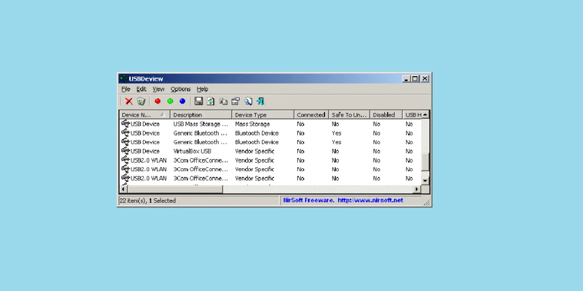Screen dimensions: 583x291
Task: Click the red X Disconnect Selected Devices icon
Action: (129, 101)
